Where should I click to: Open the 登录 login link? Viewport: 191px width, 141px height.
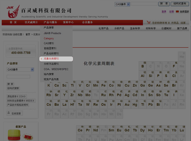(164, 12)
